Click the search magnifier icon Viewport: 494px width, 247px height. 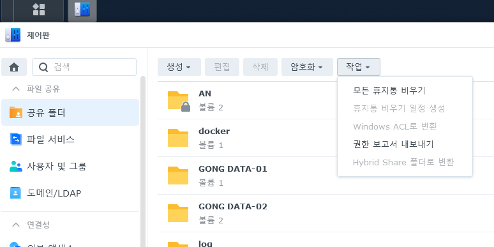[x=43, y=67]
